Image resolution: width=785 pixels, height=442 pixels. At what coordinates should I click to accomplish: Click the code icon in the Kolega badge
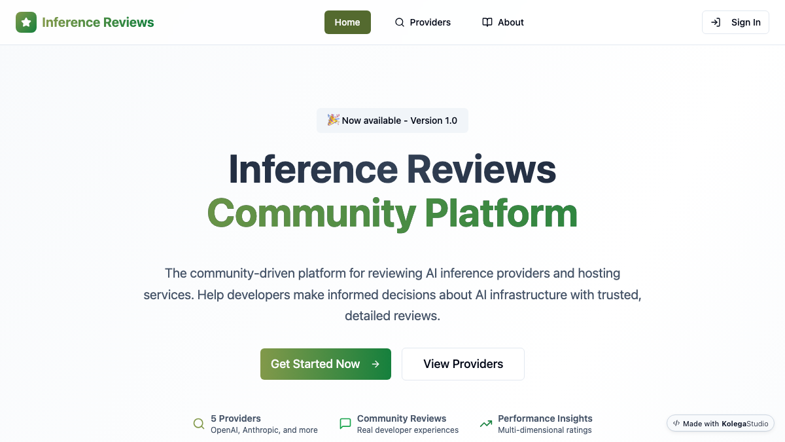tap(676, 424)
